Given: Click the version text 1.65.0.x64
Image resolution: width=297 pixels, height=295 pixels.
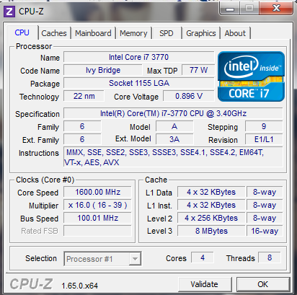Looking at the screenshot, I should (80, 286).
